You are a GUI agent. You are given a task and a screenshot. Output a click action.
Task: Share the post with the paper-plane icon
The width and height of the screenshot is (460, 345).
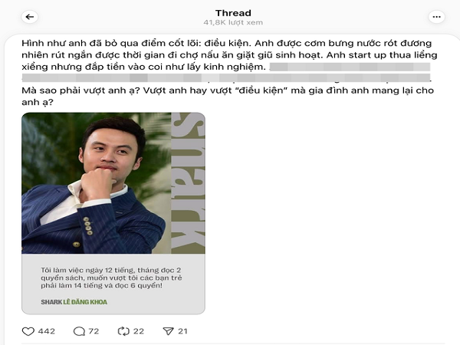(x=169, y=331)
